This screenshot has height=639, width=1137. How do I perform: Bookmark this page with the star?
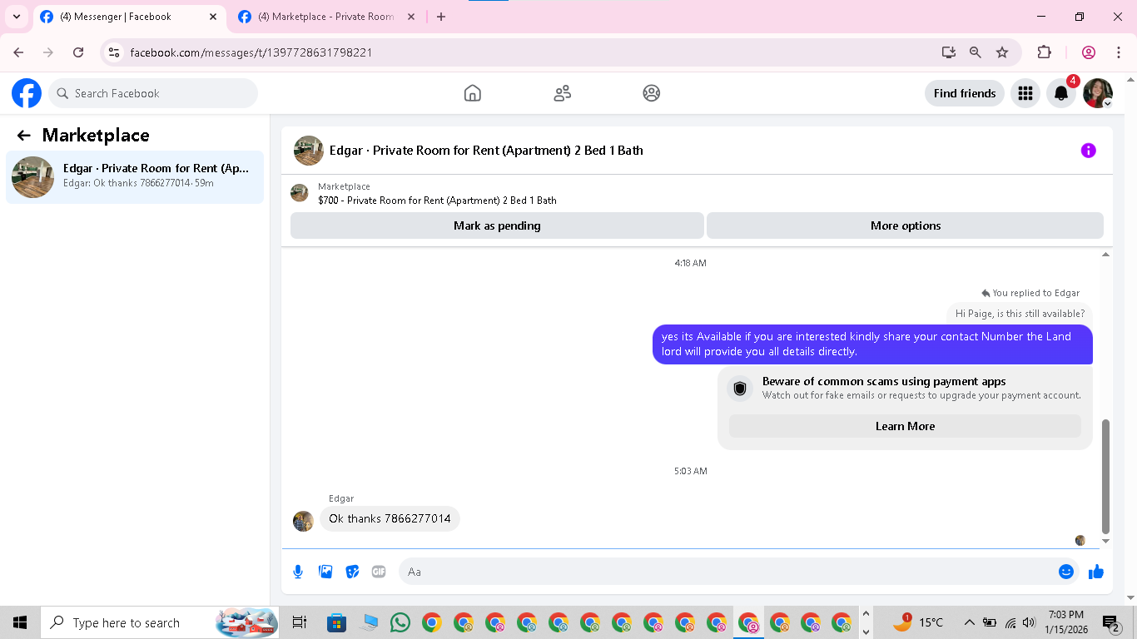pos(1002,52)
